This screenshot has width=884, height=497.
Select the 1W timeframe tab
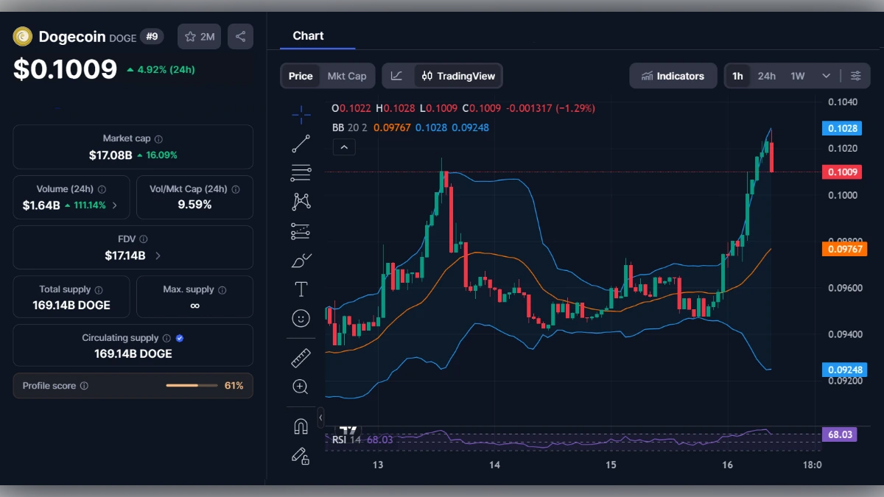[796, 75]
